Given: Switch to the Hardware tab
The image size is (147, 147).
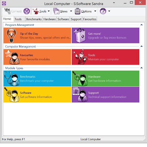Looking at the screenshot, I should (x=50, y=19).
